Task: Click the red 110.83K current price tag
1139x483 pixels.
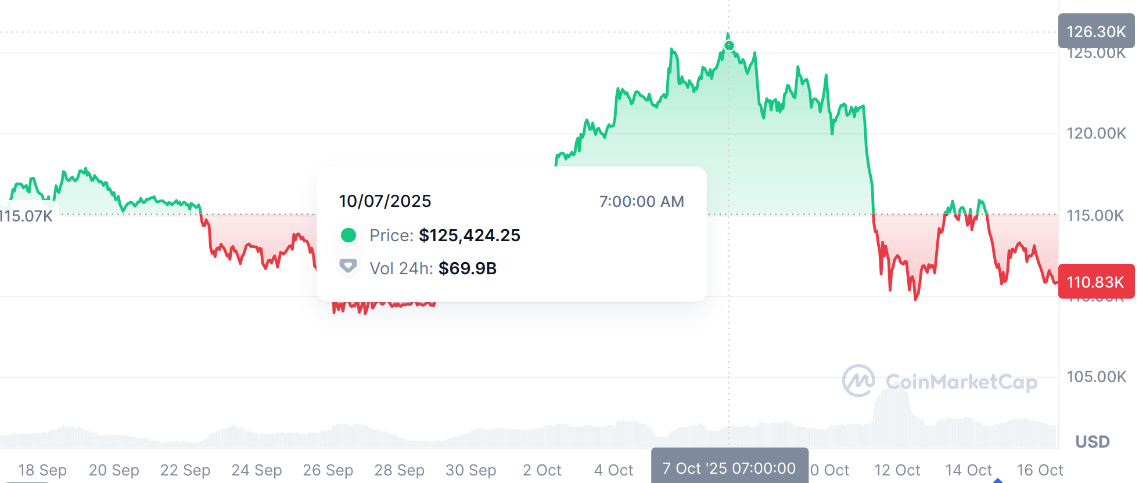Action: (1095, 282)
